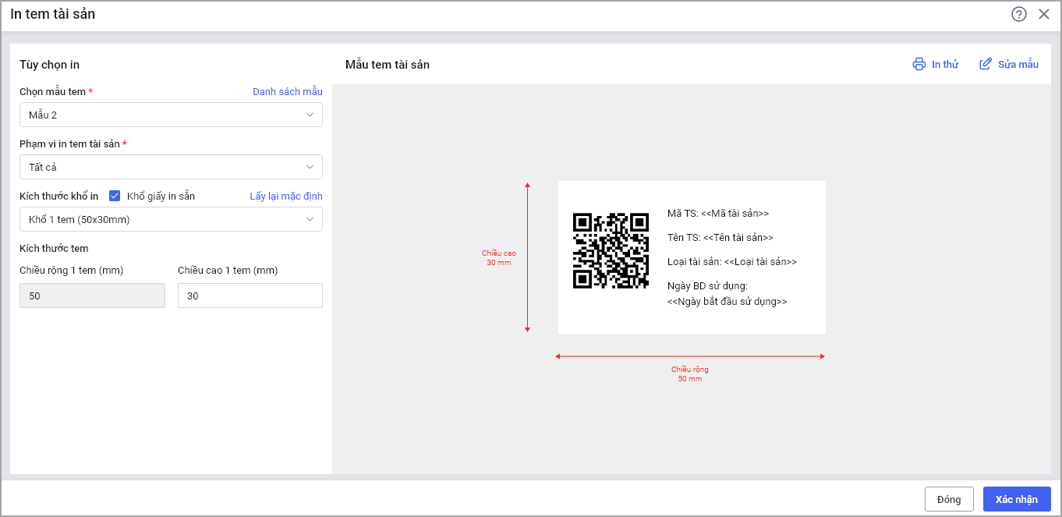Click the printer icon for In thử
This screenshot has width=1062, height=517.
pyautogui.click(x=919, y=64)
